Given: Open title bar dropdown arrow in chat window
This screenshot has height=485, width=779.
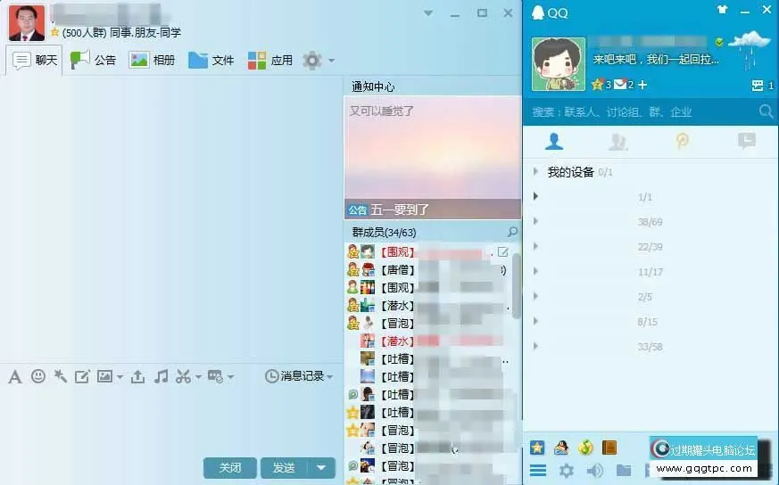Looking at the screenshot, I should pos(428,12).
